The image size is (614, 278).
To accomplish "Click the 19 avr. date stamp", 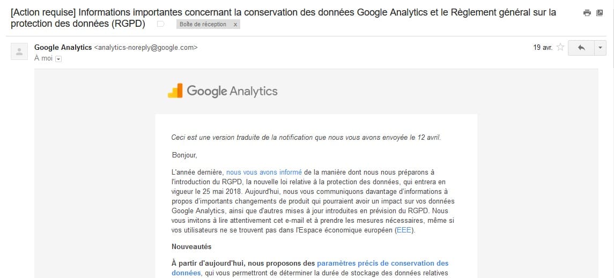I will point(543,47).
